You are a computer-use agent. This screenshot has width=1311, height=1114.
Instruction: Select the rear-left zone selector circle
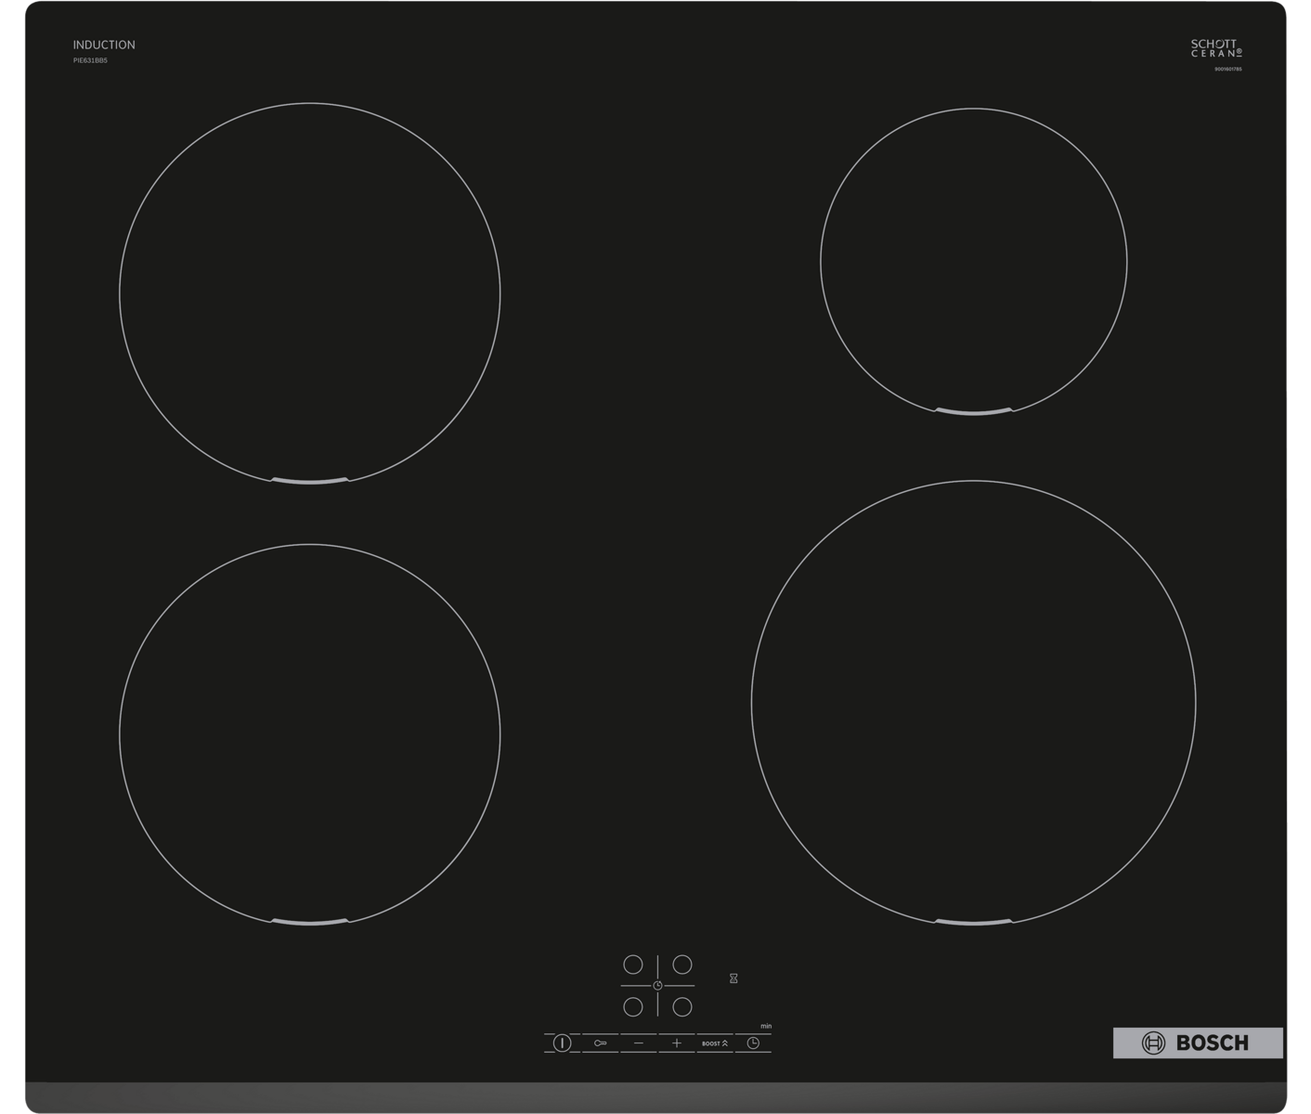point(633,965)
